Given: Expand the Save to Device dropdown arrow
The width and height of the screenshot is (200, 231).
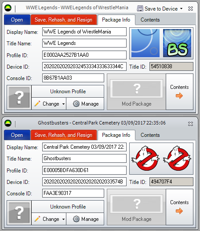Looking at the screenshot, I should (181, 9).
